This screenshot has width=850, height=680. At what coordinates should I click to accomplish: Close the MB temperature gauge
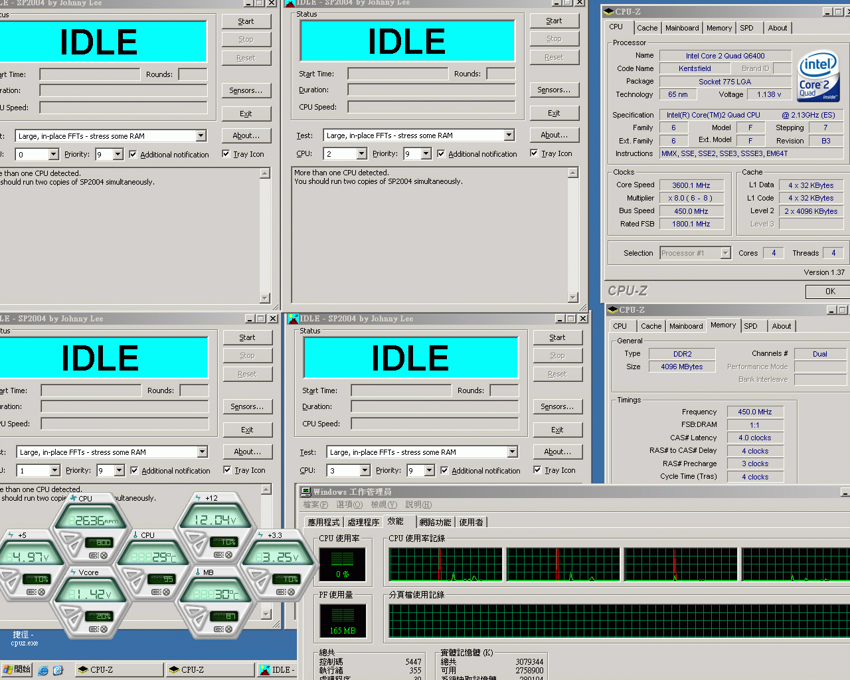(229, 629)
